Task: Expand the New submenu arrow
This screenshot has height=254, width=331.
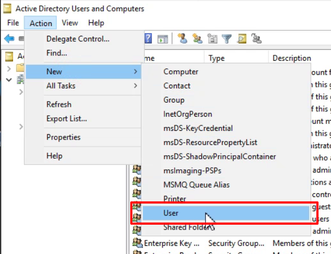Action: [x=136, y=72]
